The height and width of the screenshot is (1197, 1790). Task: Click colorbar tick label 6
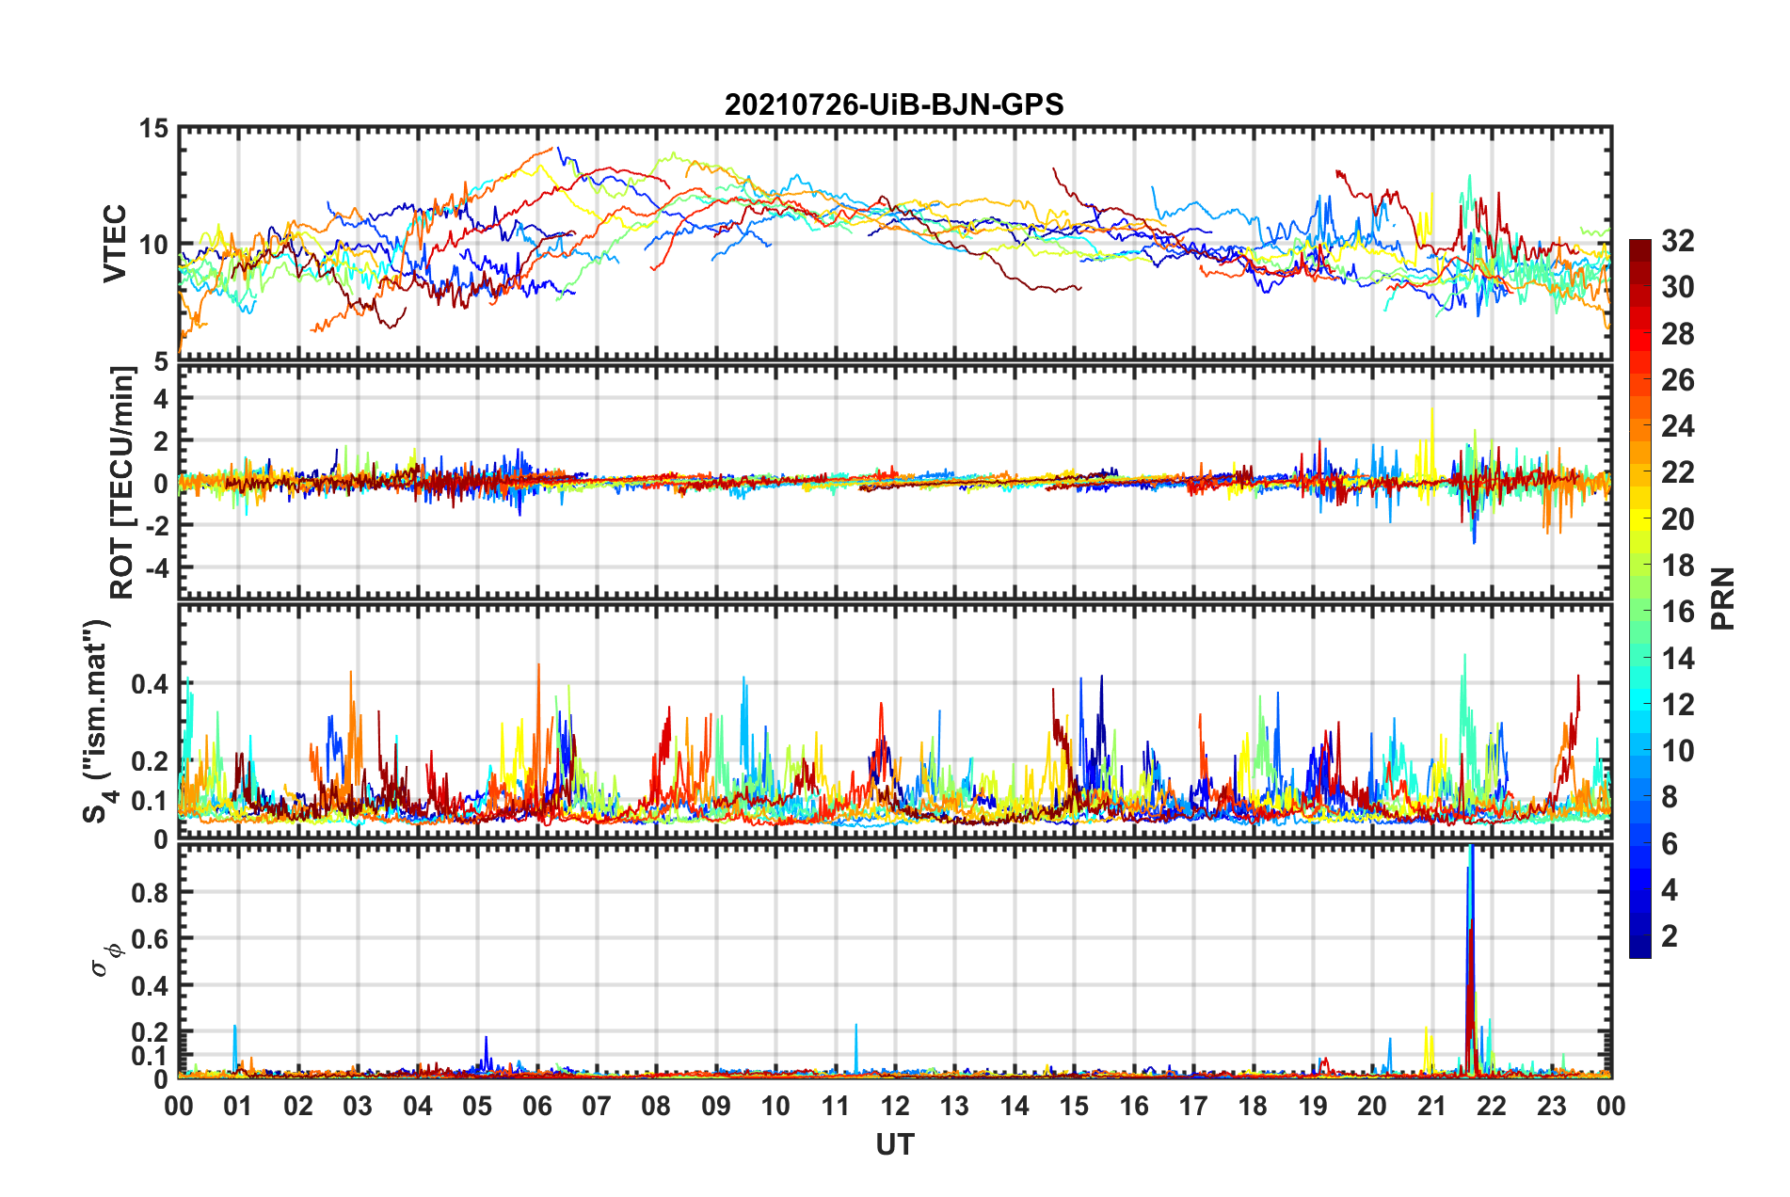click(1670, 844)
